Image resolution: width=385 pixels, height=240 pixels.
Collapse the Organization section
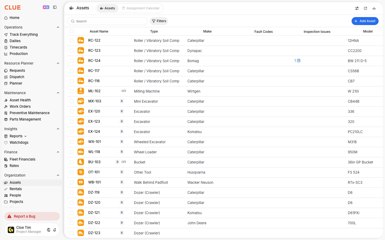point(58,175)
